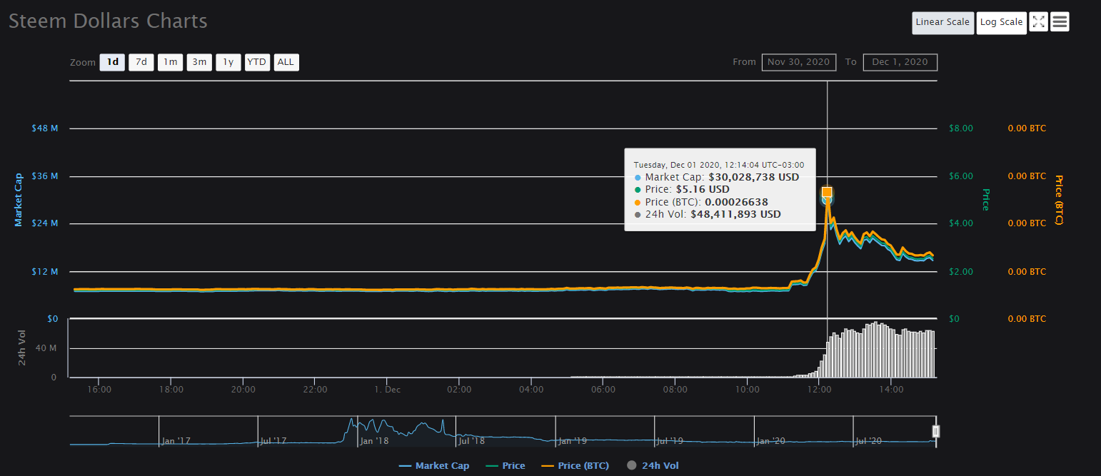Select the 1. Dec time axis label
This screenshot has width=1101, height=476.
pyautogui.click(x=387, y=390)
